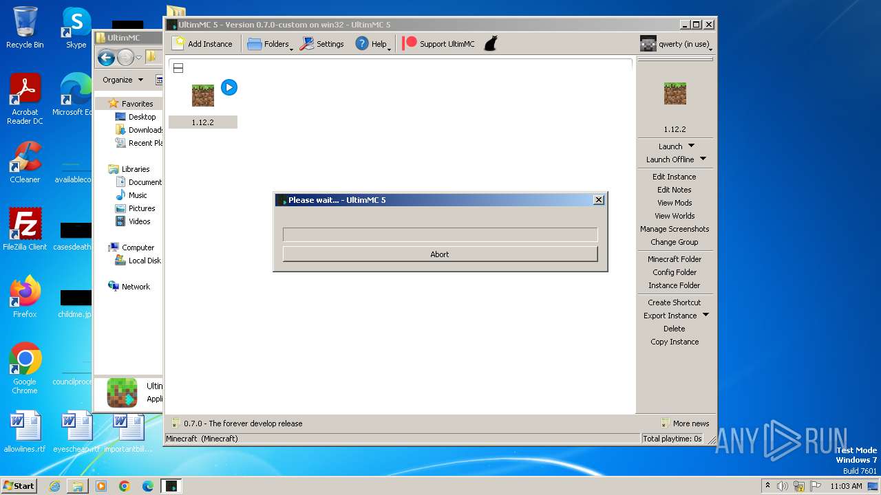Select Videos library in Explorer
The height and width of the screenshot is (495, 881).
(x=133, y=221)
